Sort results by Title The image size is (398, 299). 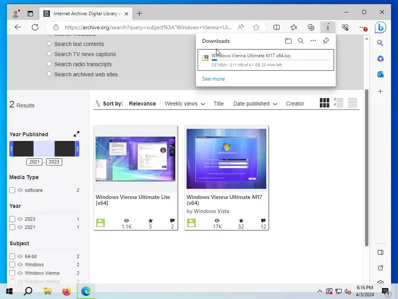(218, 104)
